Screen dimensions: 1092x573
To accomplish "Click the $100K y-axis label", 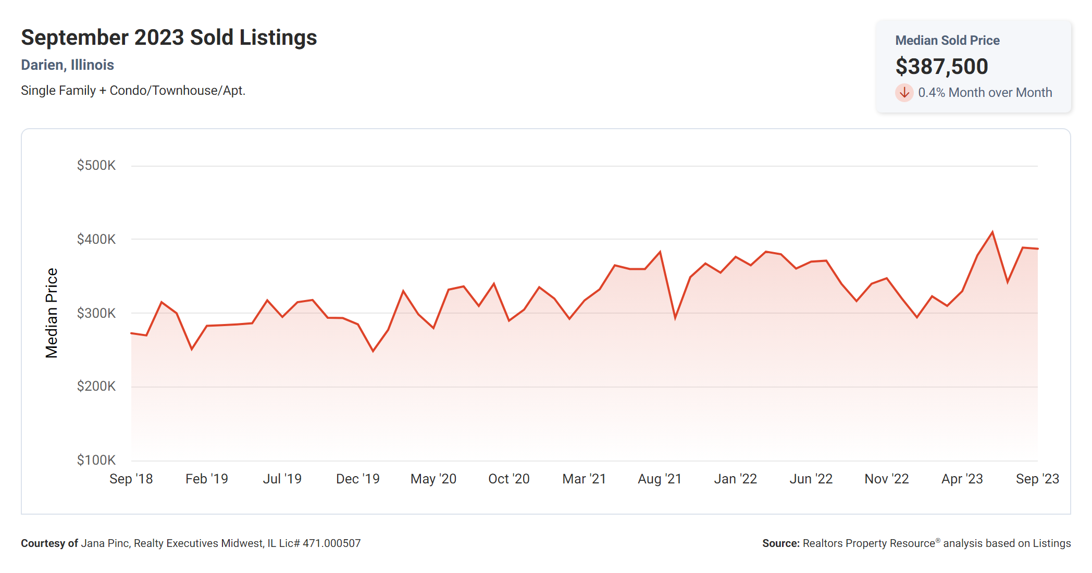I will tap(96, 460).
